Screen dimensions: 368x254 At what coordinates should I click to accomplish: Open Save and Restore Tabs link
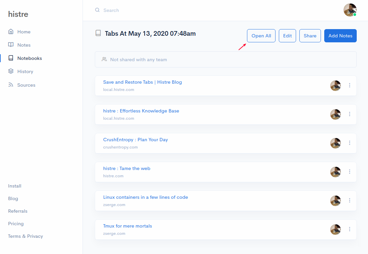[143, 82]
